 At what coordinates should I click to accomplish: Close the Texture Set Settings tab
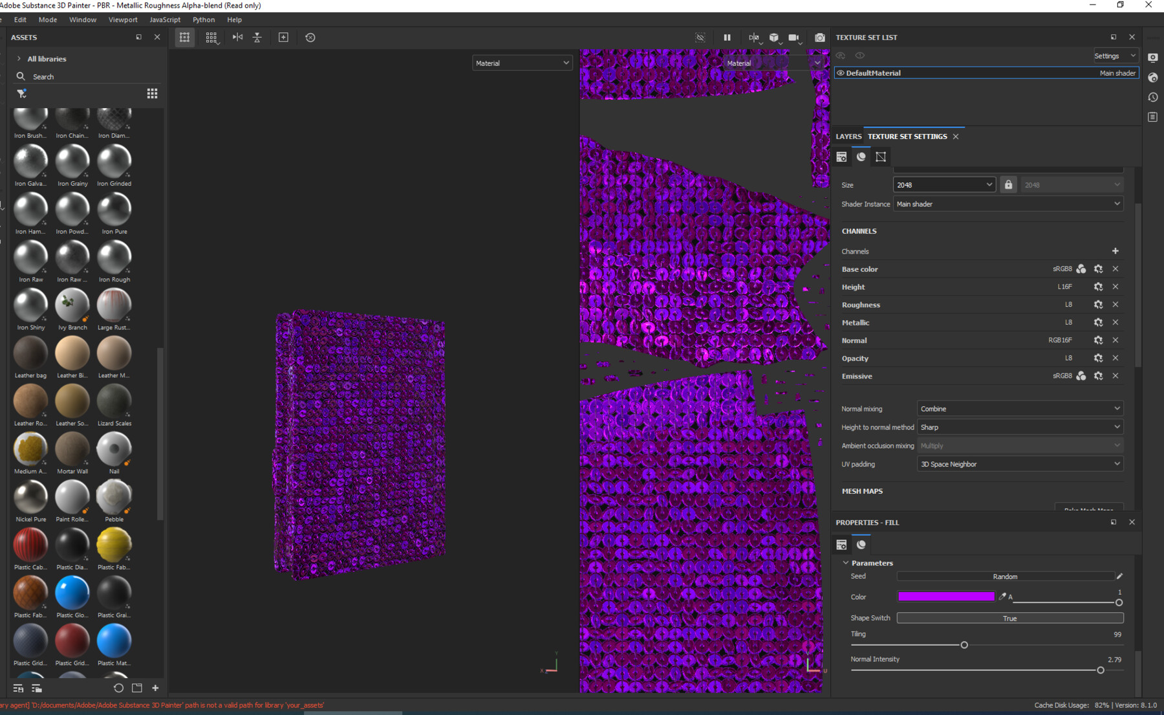click(x=956, y=137)
